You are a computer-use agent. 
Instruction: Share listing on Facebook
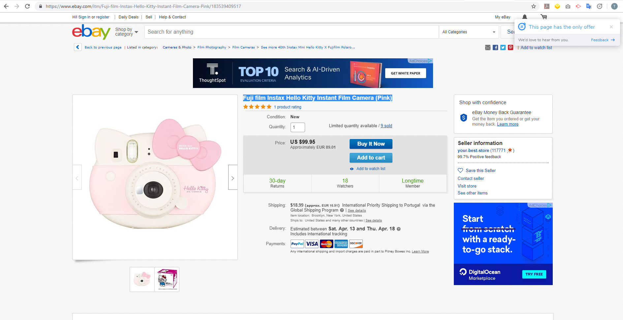click(495, 47)
